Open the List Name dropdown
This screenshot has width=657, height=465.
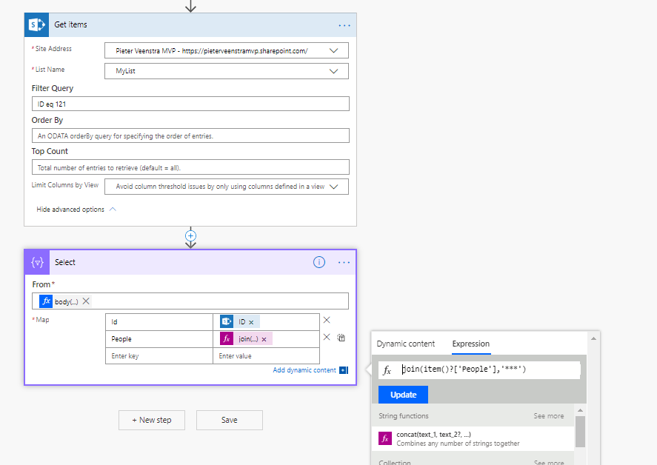(333, 71)
